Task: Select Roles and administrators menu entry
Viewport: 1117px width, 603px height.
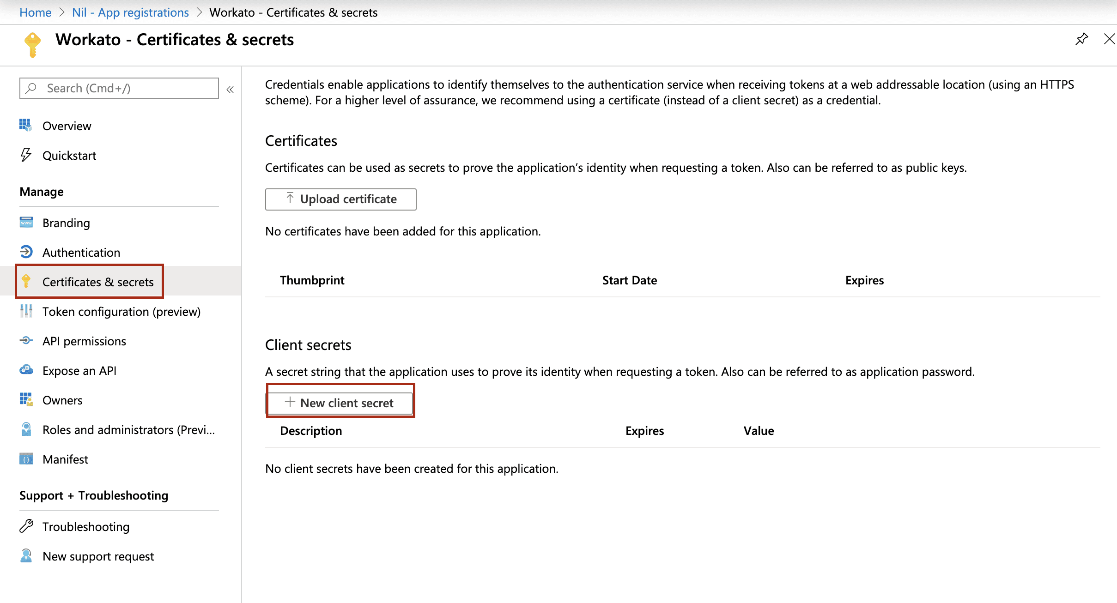Action: pyautogui.click(x=128, y=430)
